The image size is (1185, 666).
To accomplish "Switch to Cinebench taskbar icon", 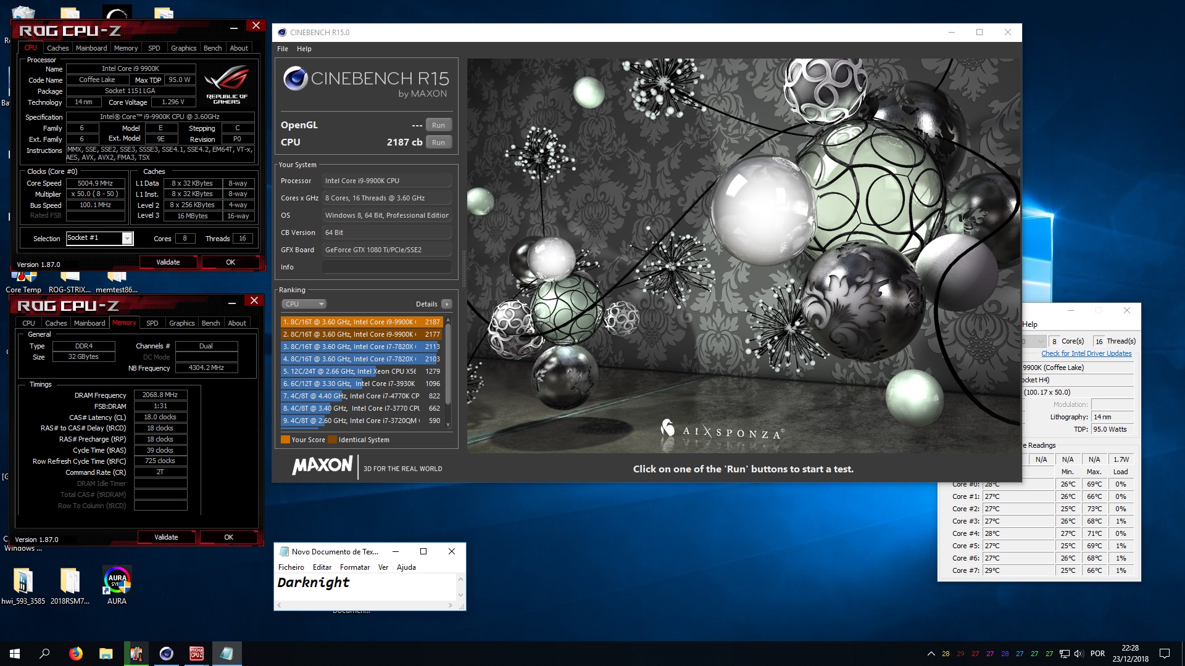I will [166, 654].
